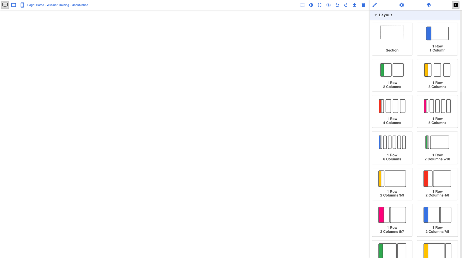Open the settings gear tab
462x258 pixels.
(402, 5)
